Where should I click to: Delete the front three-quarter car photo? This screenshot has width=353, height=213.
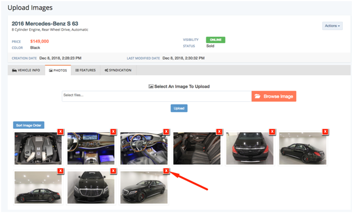(x=166, y=171)
